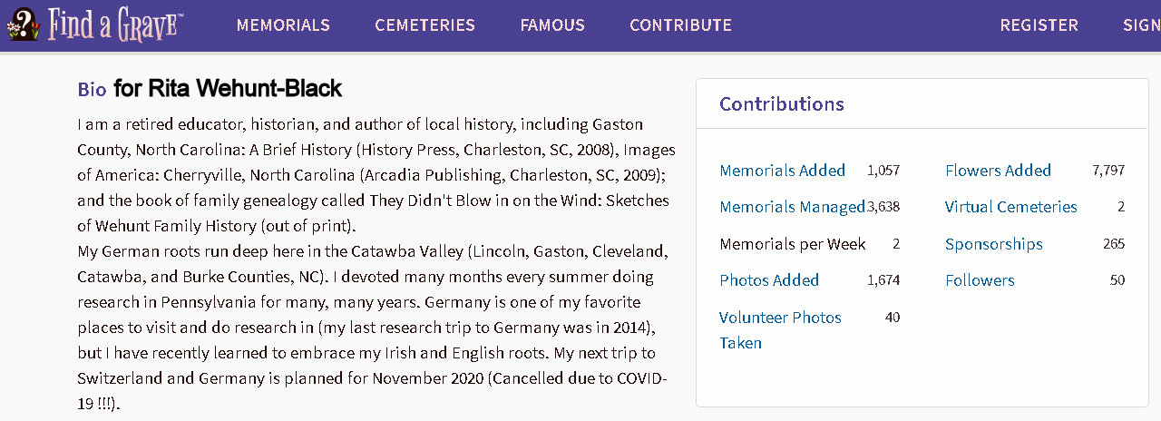View the Flowers Added list
Viewport: 1161px width, 421px height.
tap(998, 171)
